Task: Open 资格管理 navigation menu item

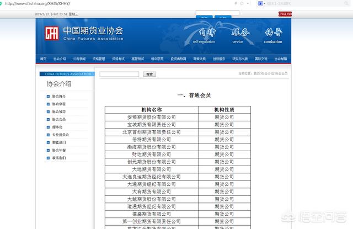Action: (99, 59)
